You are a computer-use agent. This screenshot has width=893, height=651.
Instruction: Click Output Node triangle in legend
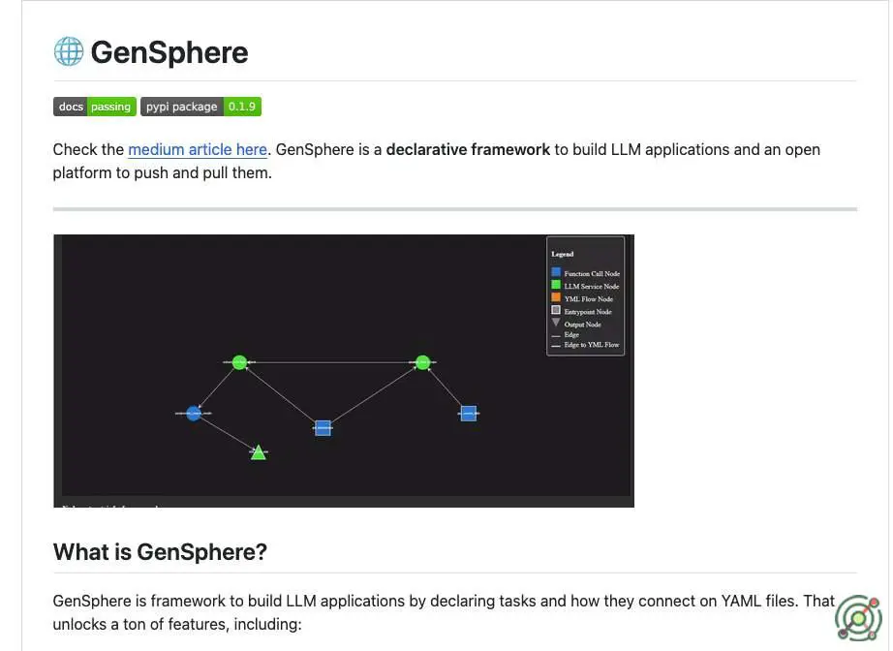(556, 323)
